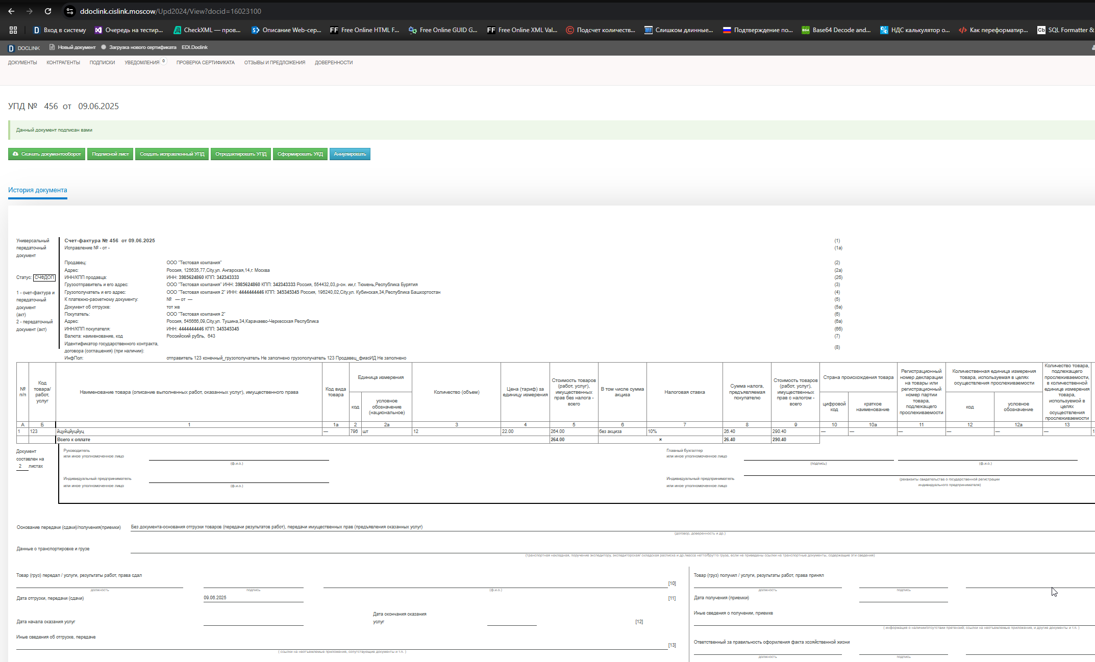Open bookmark 'Подтверждение по...'
Screen dimensions: 1095x662
tap(758, 30)
